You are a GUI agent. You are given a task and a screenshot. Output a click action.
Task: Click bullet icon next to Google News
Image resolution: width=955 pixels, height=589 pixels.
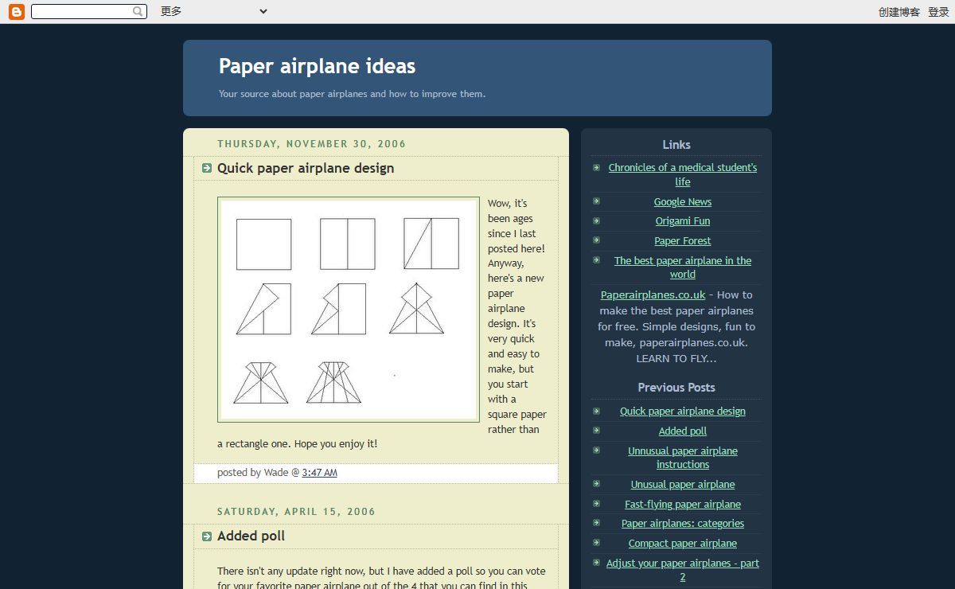tap(596, 201)
